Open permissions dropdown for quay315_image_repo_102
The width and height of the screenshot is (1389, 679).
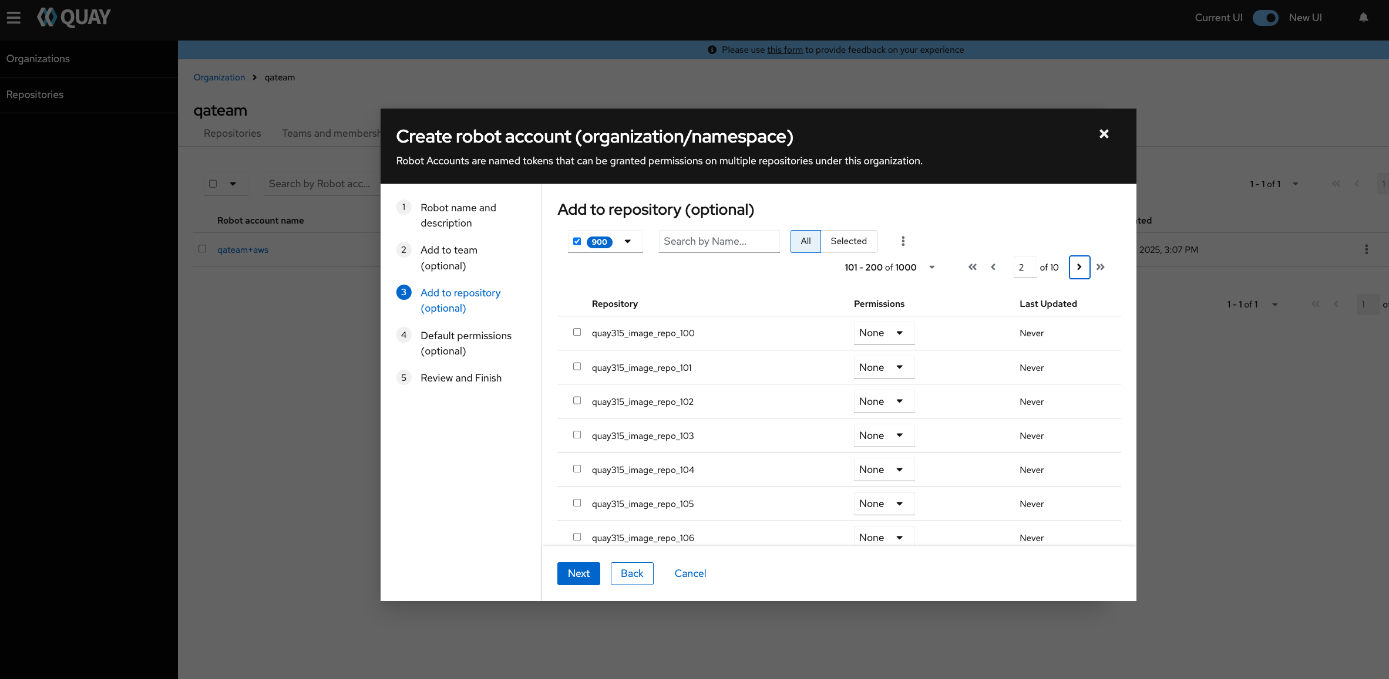click(x=883, y=401)
